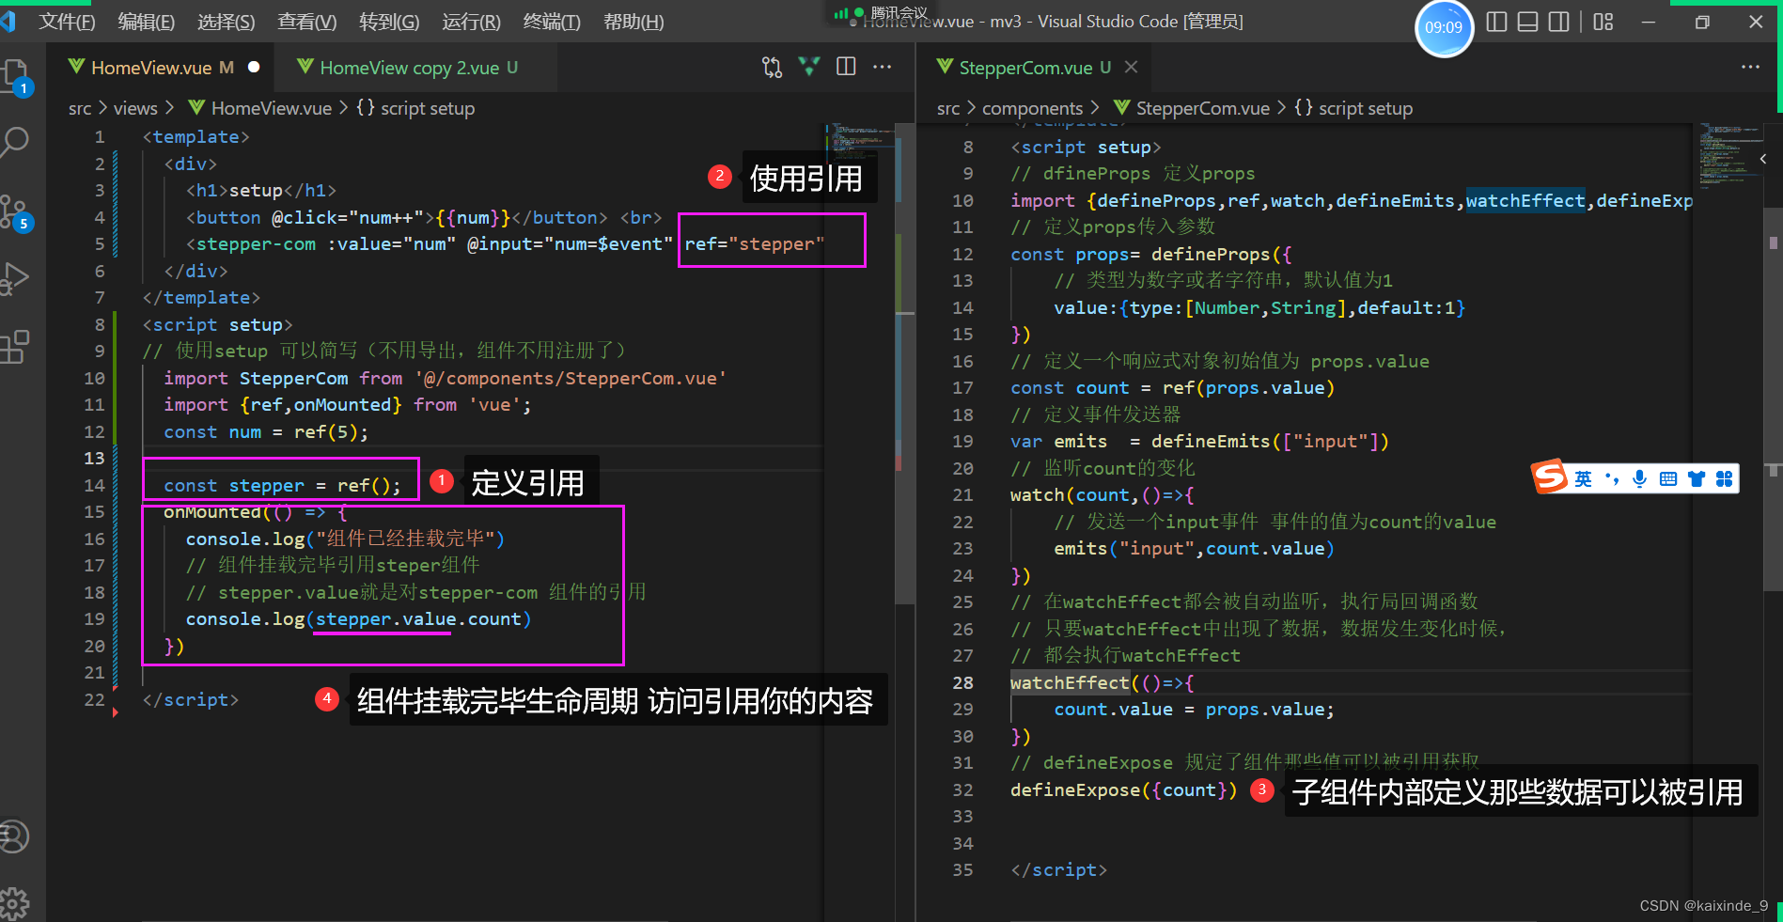Open customize layout icon

(1603, 22)
